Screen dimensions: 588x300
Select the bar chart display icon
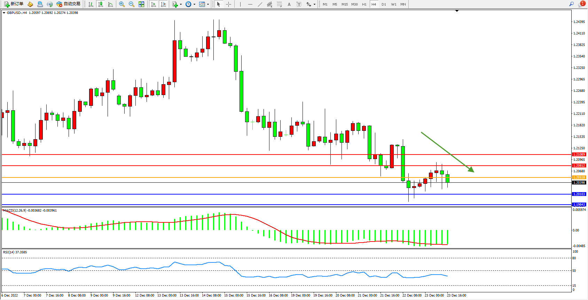coord(91,4)
